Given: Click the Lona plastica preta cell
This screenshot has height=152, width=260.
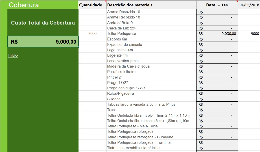Looking at the screenshot, I should pos(151,61).
